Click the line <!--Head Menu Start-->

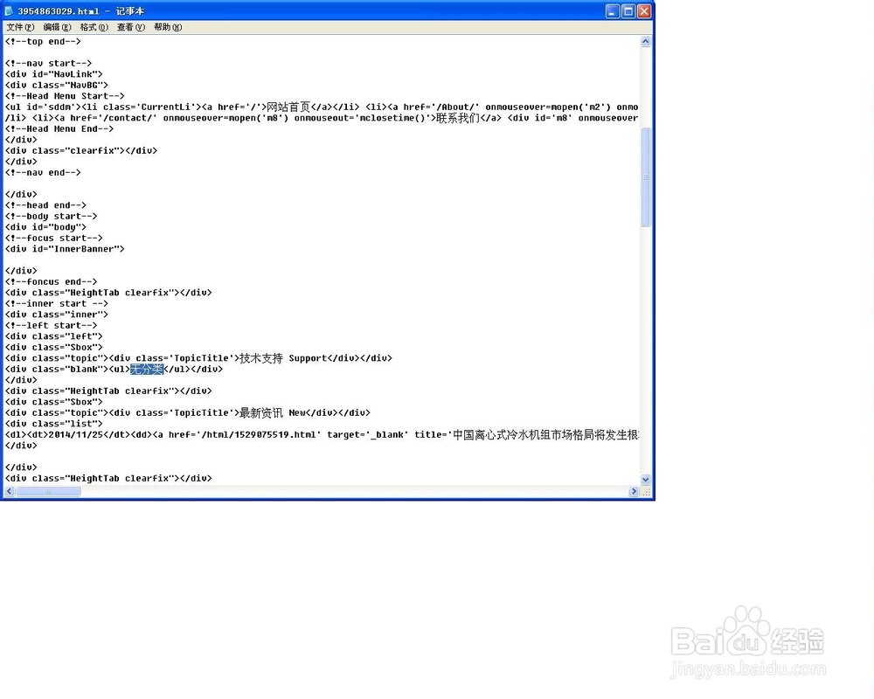coord(65,96)
